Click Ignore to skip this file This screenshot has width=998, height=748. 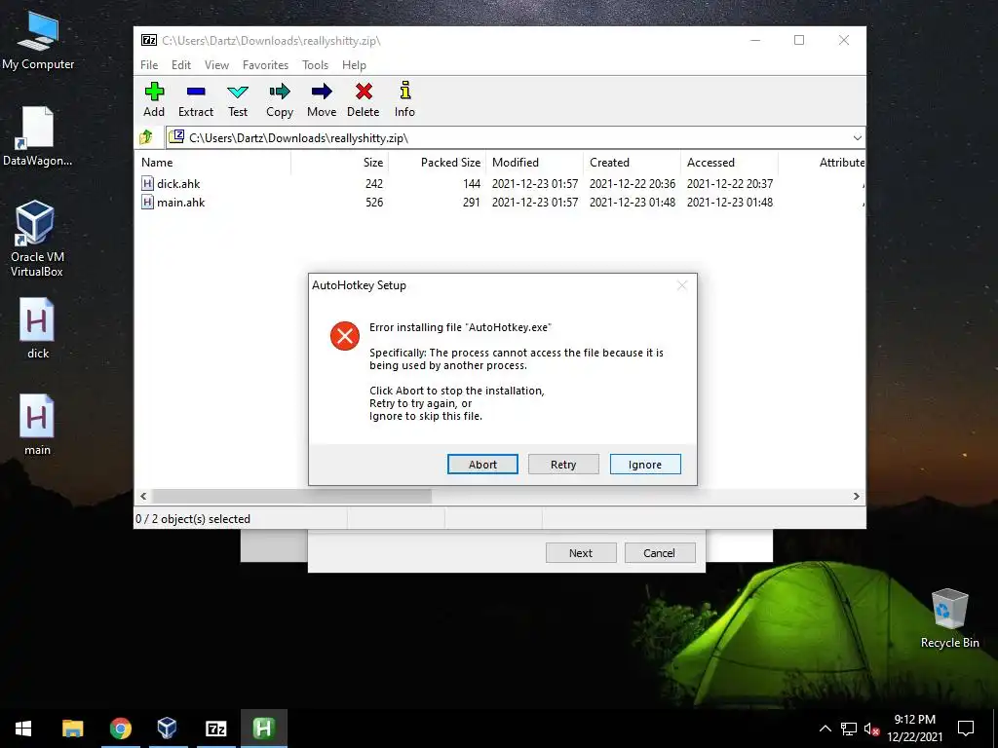coord(645,465)
